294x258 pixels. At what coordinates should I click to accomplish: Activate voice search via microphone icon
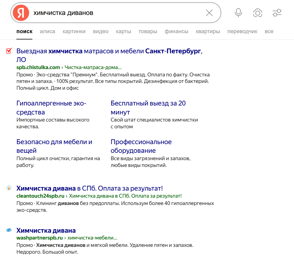pyautogui.click(x=238, y=13)
